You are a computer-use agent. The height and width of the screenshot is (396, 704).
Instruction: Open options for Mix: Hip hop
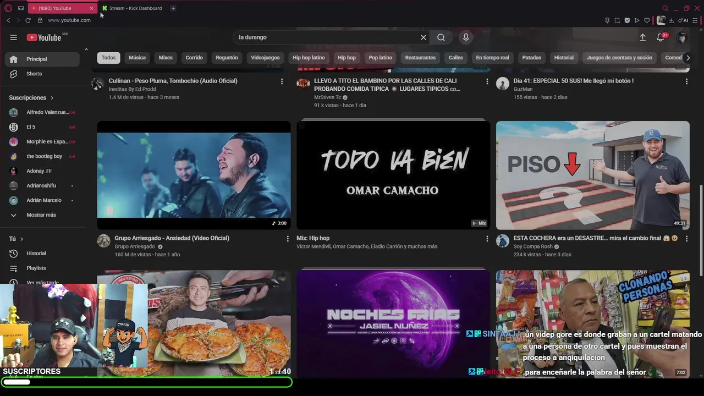click(x=487, y=239)
